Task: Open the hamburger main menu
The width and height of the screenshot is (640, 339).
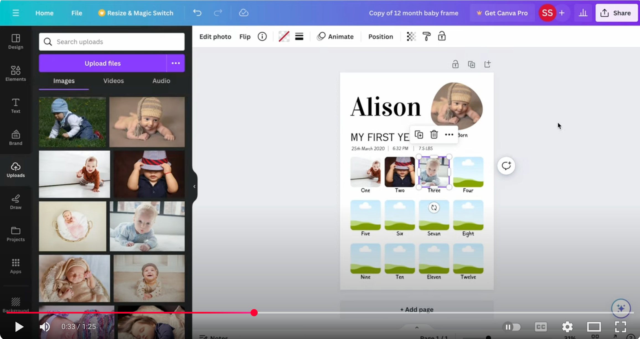Action: click(16, 13)
